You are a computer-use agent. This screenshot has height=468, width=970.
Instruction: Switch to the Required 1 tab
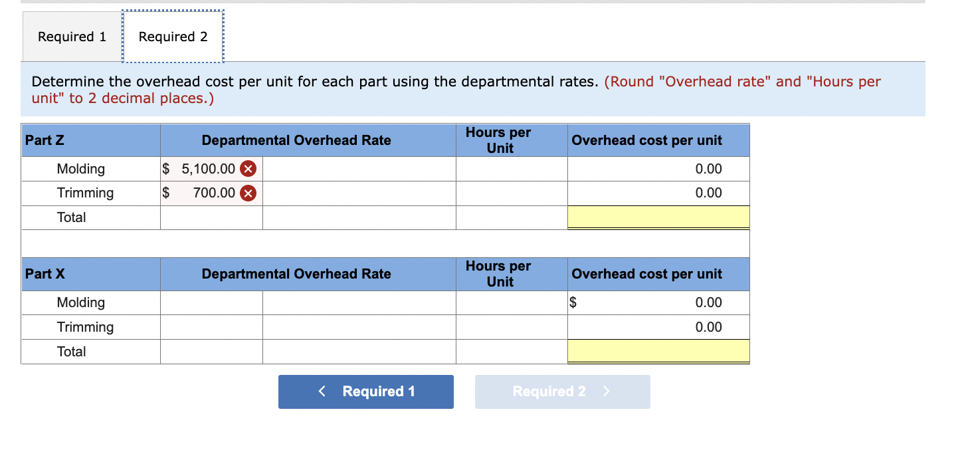tap(70, 37)
